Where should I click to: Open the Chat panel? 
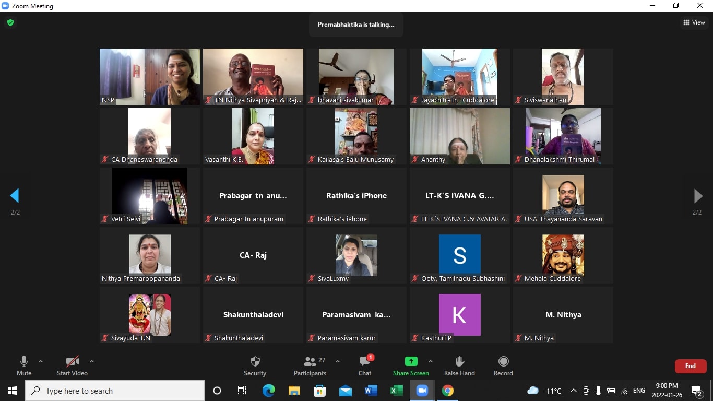pos(365,365)
